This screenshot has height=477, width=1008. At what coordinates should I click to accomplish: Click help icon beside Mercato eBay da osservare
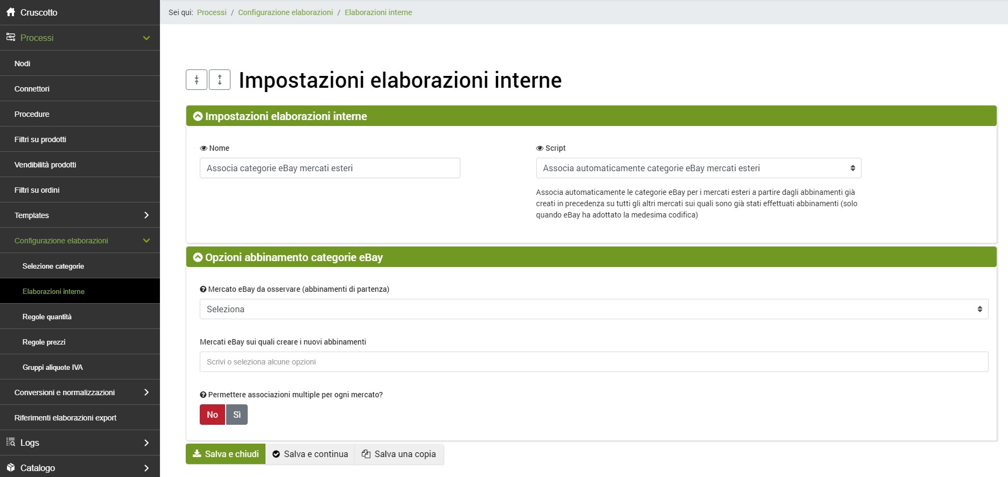point(203,289)
